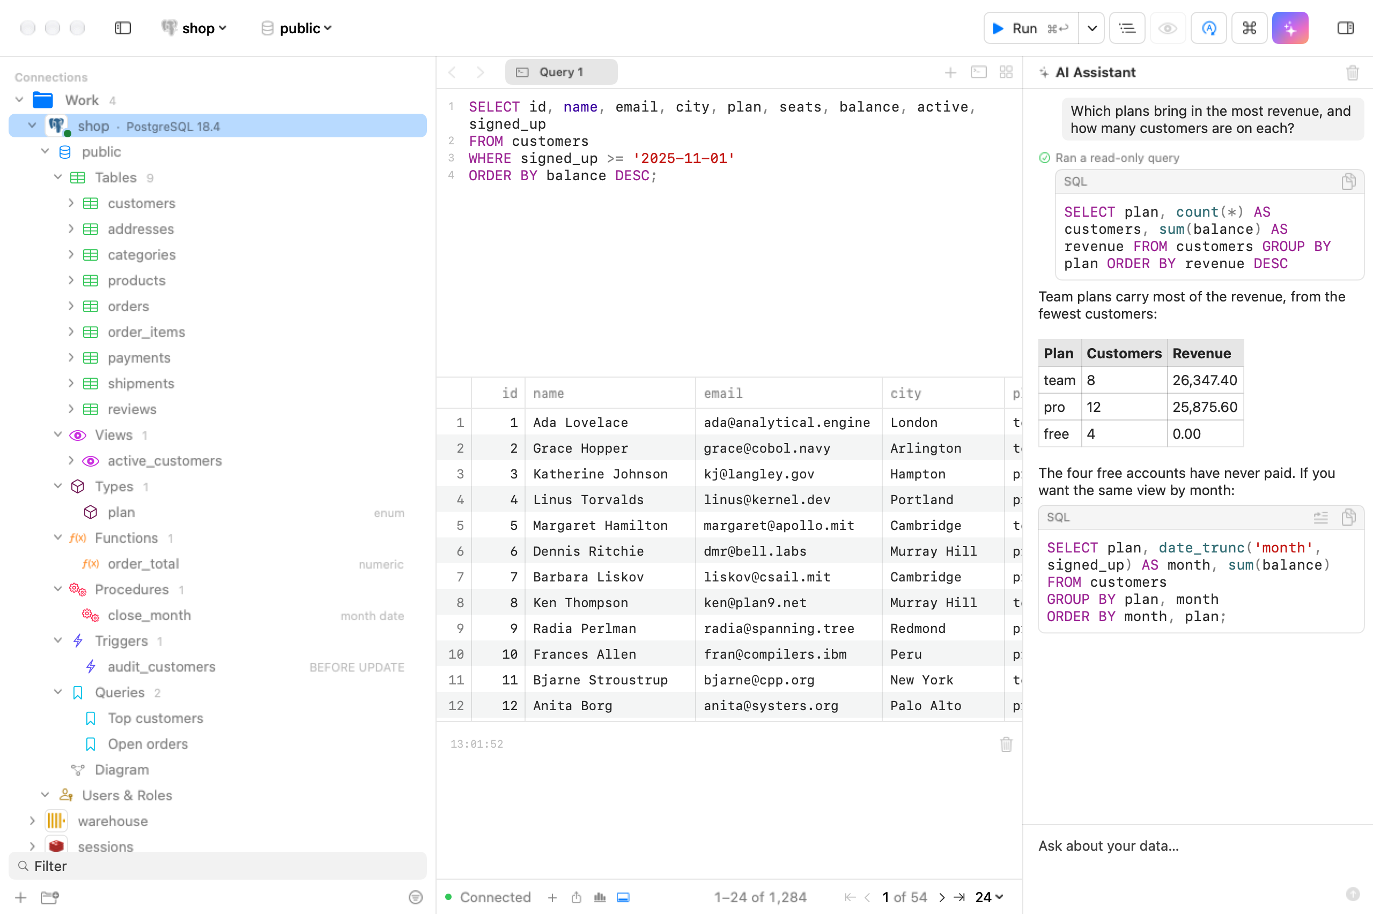1373x914 pixels.
Task: Open the Top customers saved query
Action: 155,718
